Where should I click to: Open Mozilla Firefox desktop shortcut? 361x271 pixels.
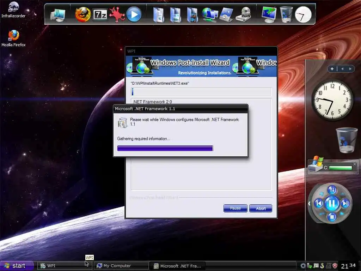pyautogui.click(x=13, y=38)
